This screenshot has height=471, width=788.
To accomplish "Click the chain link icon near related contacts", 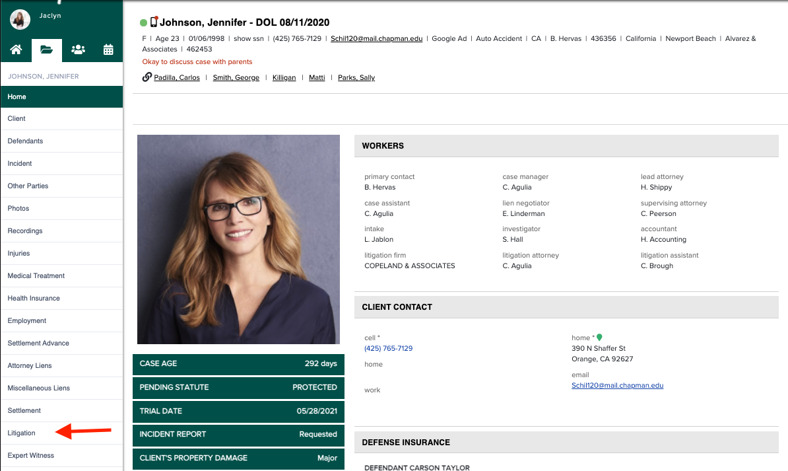I will [x=145, y=77].
